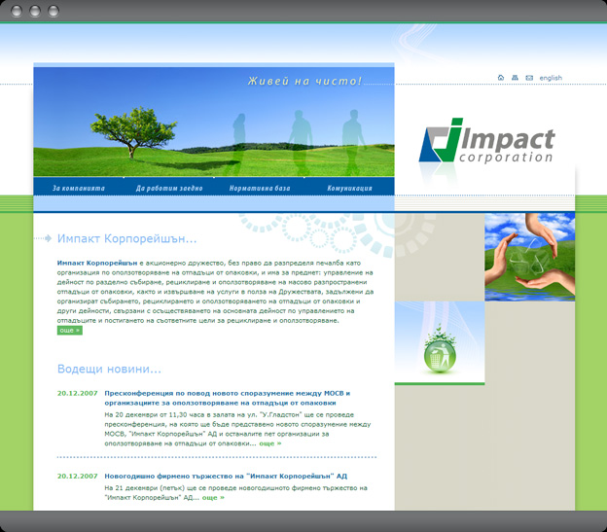Click the "Импакт Корпорейшън..." section heading
This screenshot has height=532, width=607.
click(127, 238)
